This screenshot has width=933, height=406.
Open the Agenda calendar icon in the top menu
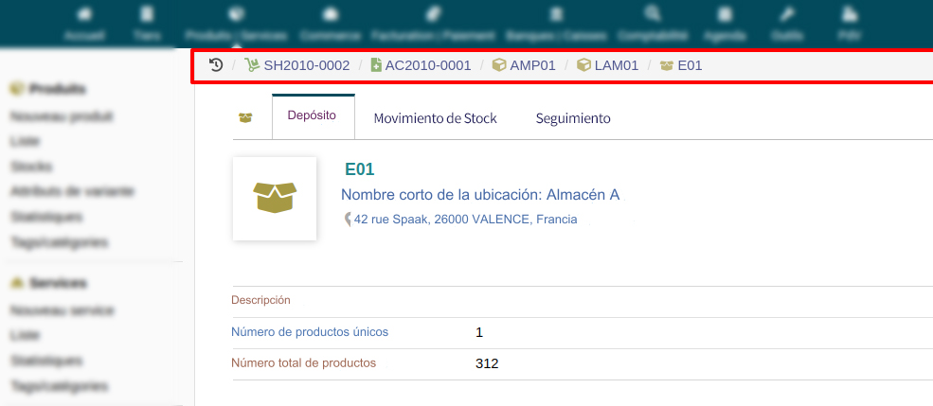[x=725, y=13]
